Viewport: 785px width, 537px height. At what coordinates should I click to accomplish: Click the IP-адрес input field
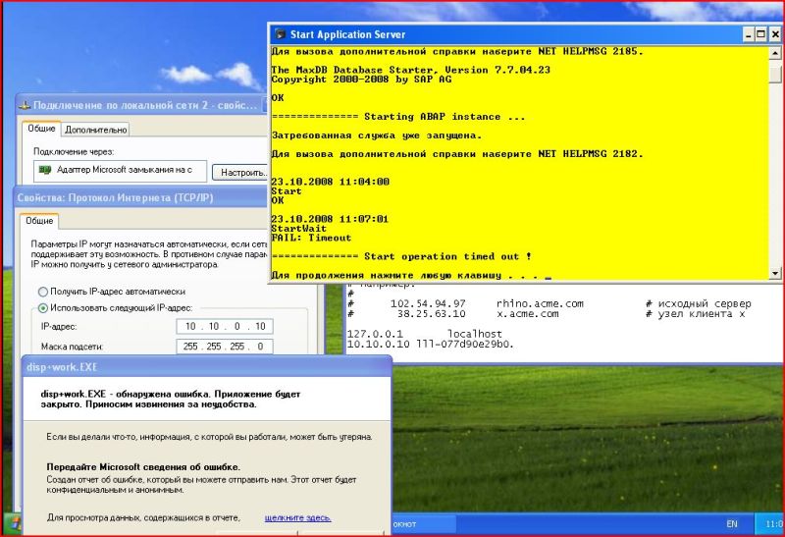(225, 326)
